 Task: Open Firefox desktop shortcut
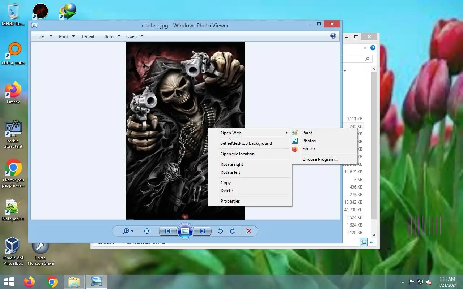[x=13, y=93]
